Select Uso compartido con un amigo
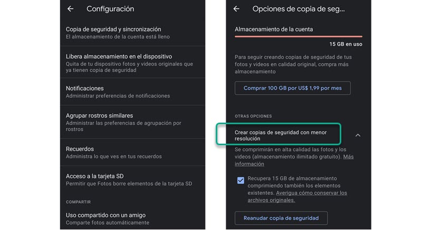Image resolution: width=422 pixels, height=230 pixels. (x=132, y=218)
